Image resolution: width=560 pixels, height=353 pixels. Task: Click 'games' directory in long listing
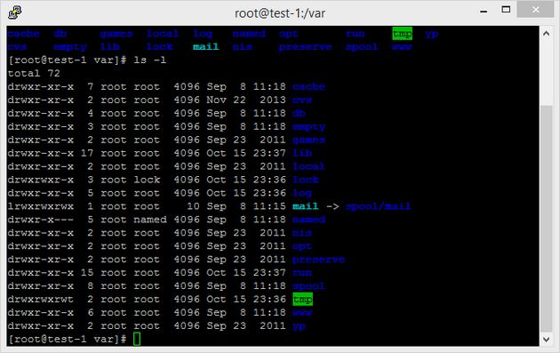pyautogui.click(x=308, y=140)
